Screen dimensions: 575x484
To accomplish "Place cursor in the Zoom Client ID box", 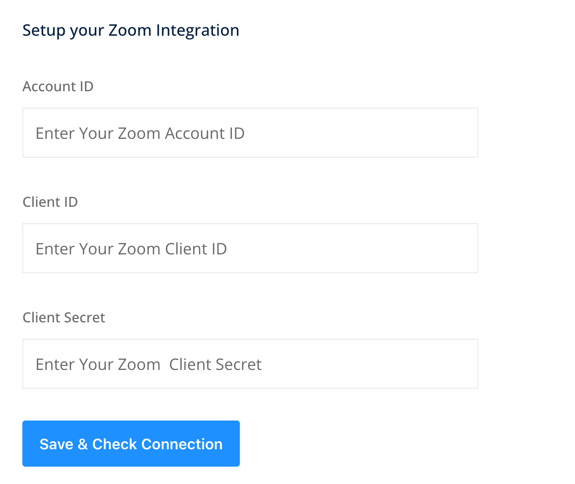I will point(250,248).
